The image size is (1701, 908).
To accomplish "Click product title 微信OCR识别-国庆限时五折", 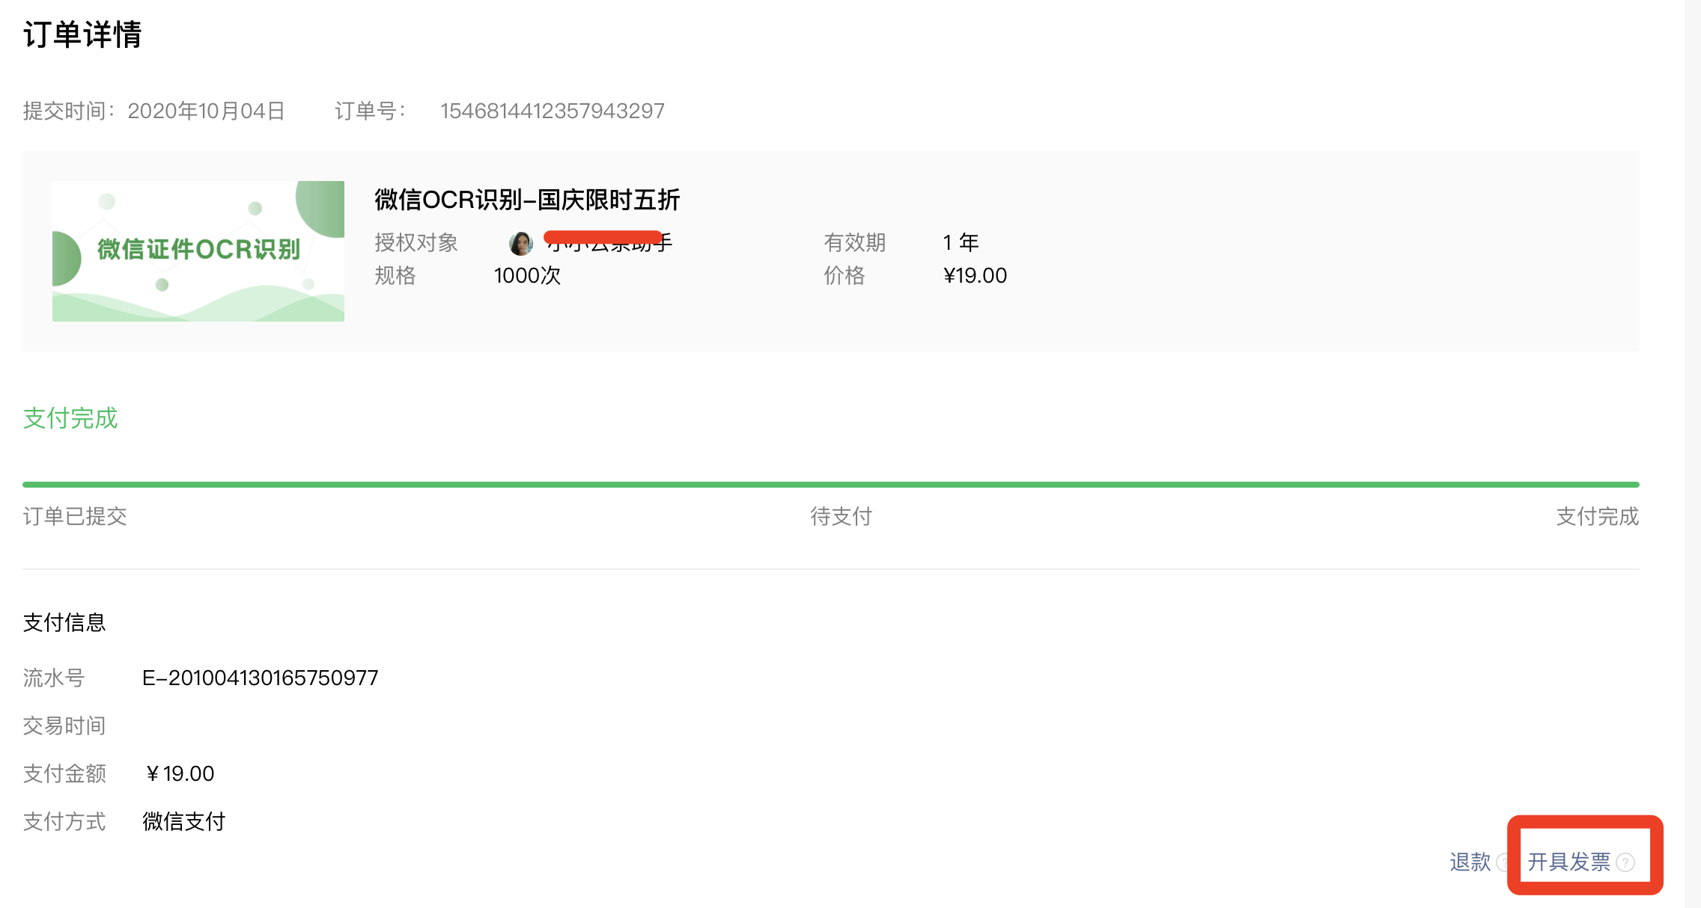I will coord(526,200).
